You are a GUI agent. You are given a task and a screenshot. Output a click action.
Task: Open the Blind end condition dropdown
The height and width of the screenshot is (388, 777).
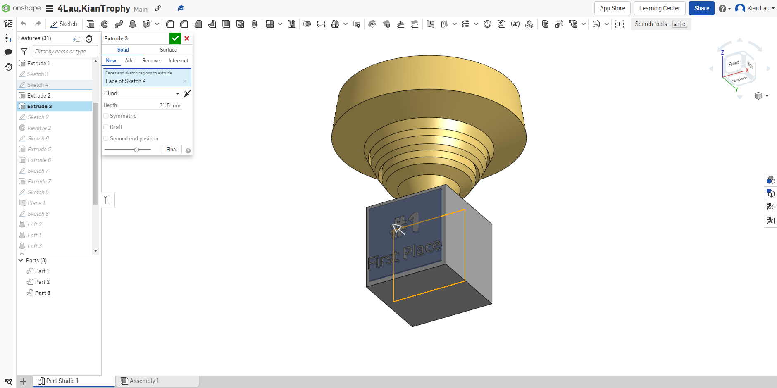click(177, 93)
